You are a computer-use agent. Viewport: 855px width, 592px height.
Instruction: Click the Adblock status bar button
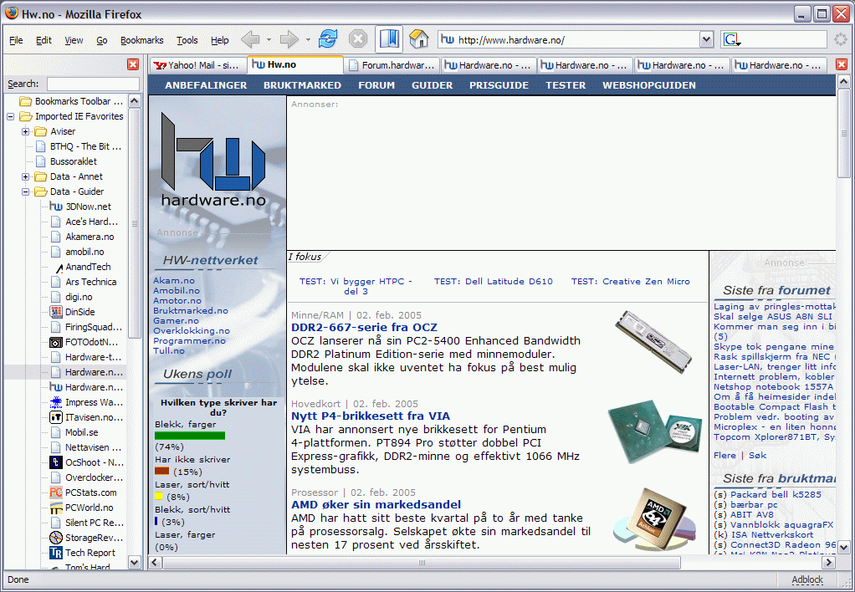(807, 579)
